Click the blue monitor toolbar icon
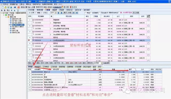This screenshot has width=171, height=99. coord(15,7)
